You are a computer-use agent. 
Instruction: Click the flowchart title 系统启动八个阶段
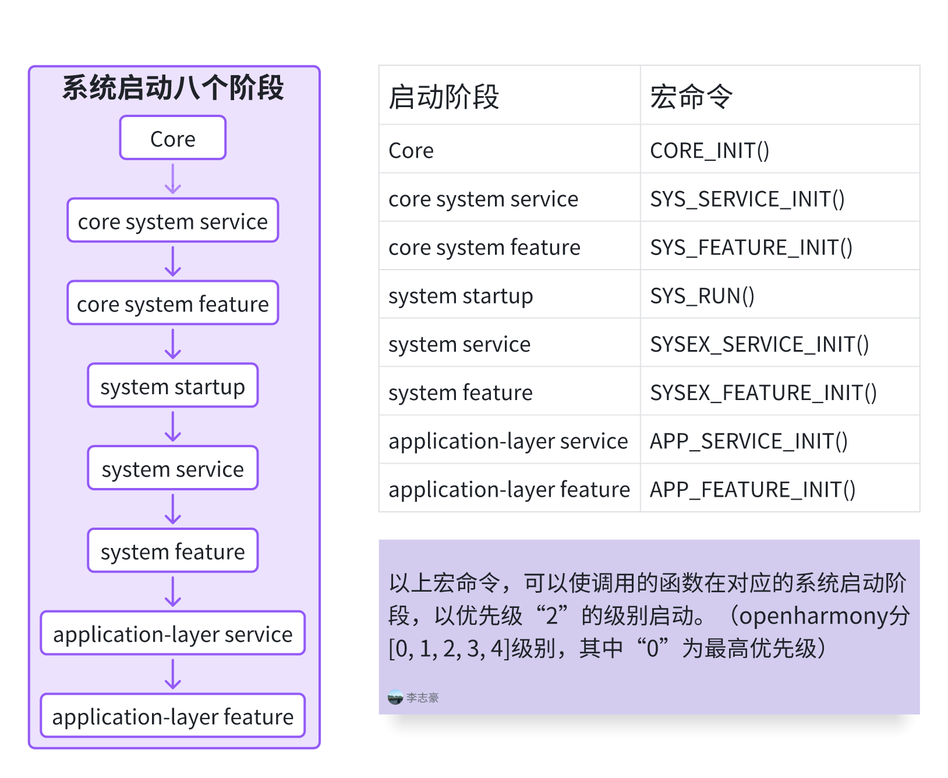tap(173, 89)
